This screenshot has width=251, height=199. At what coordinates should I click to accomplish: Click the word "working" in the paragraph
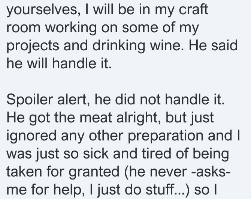coord(71,28)
